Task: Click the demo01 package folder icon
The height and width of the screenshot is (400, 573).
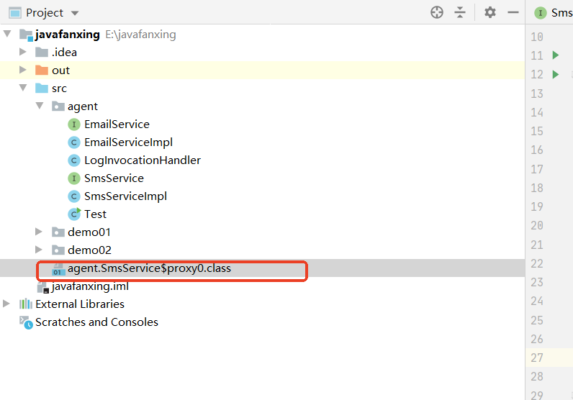Action: pos(58,232)
